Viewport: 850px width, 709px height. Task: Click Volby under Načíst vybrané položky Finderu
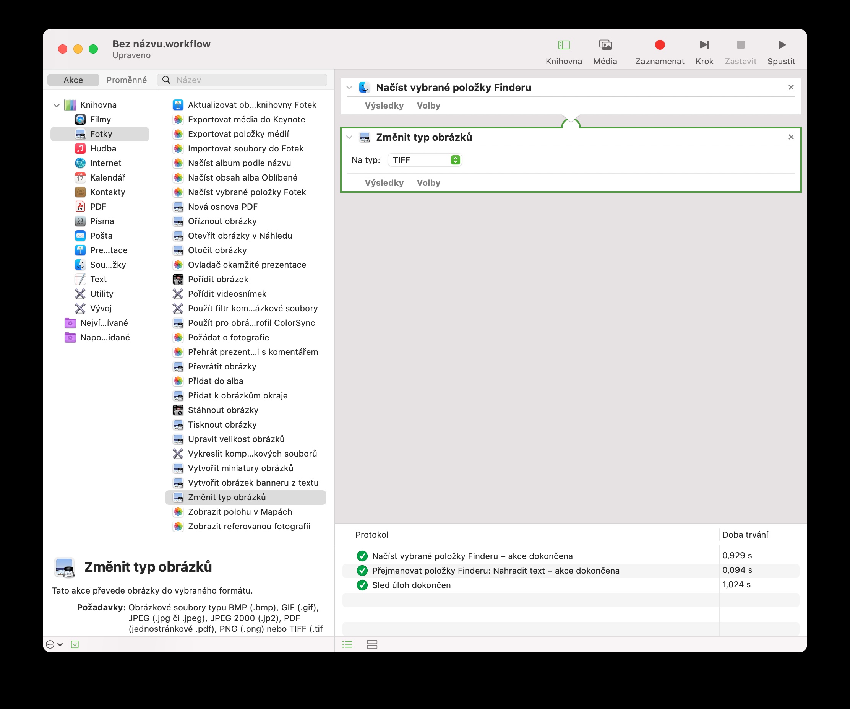(428, 106)
